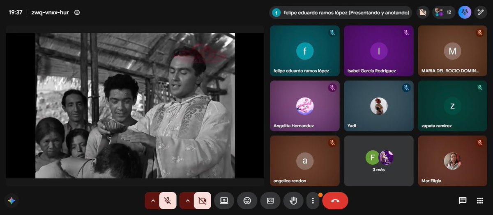Click the 'I' avatar of Isabel García
Image resolution: width=493 pixels, height=215 pixels.
[379, 51]
